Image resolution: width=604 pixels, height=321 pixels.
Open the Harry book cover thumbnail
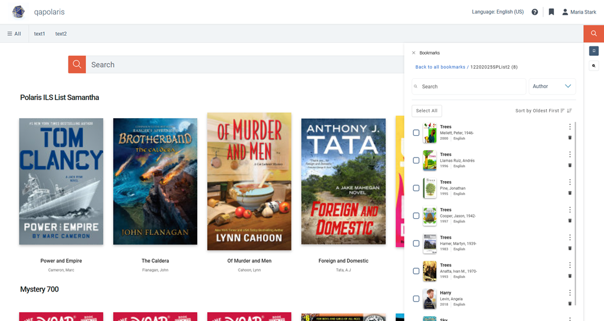[430, 299]
